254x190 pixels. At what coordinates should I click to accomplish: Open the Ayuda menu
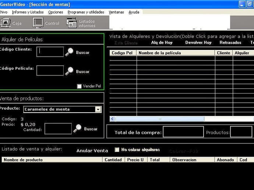pos(134,12)
